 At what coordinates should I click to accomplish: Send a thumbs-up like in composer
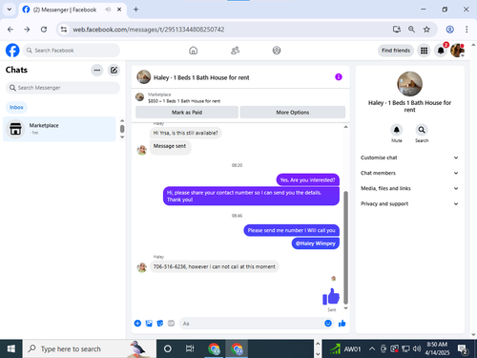tap(342, 324)
